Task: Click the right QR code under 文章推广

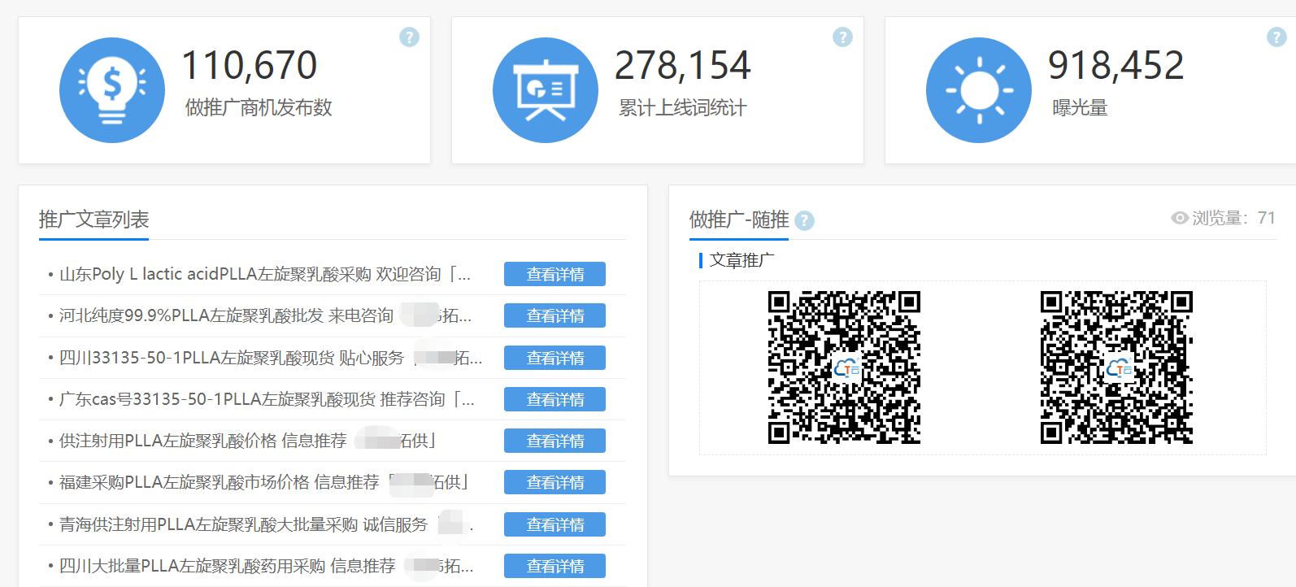Action: tap(1116, 367)
